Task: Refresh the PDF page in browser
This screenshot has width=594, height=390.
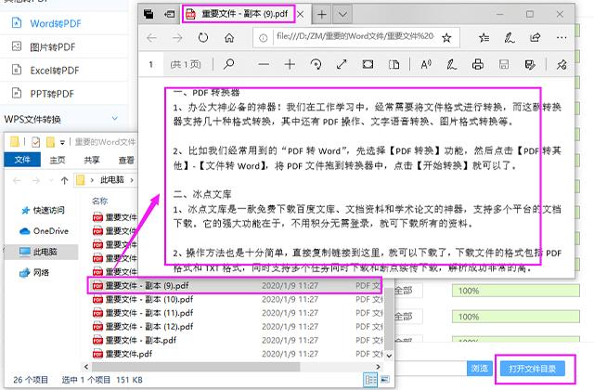Action: (203, 38)
